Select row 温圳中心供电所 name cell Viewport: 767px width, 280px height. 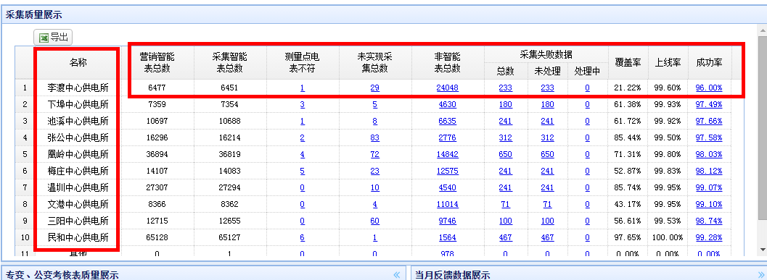(x=78, y=187)
